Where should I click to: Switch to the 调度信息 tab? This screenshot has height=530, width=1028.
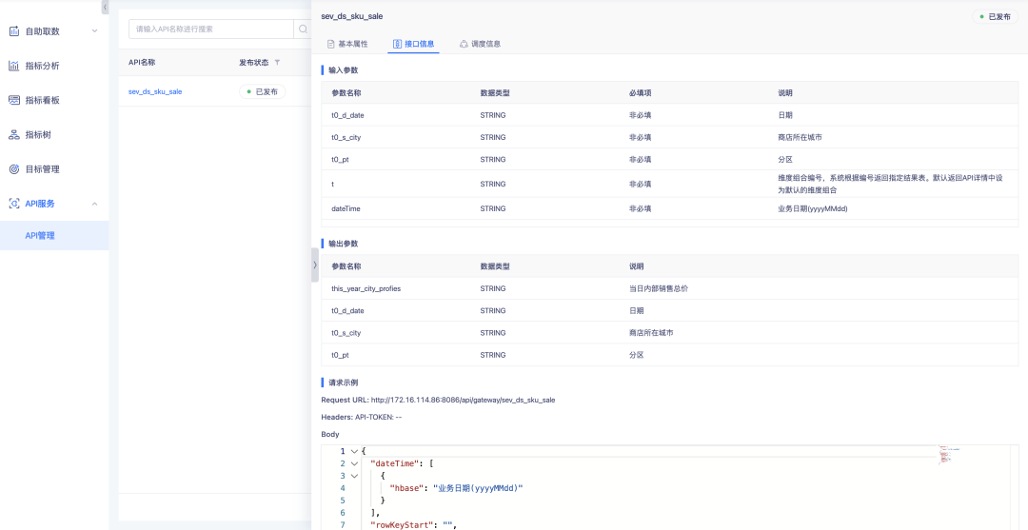click(x=480, y=44)
